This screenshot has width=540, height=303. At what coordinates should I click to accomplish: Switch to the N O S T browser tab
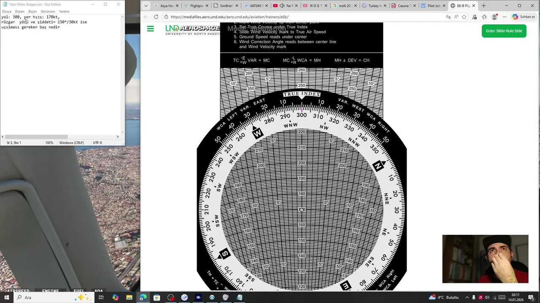point(315,6)
